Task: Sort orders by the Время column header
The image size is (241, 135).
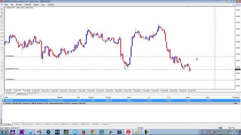Action: tap(59, 97)
